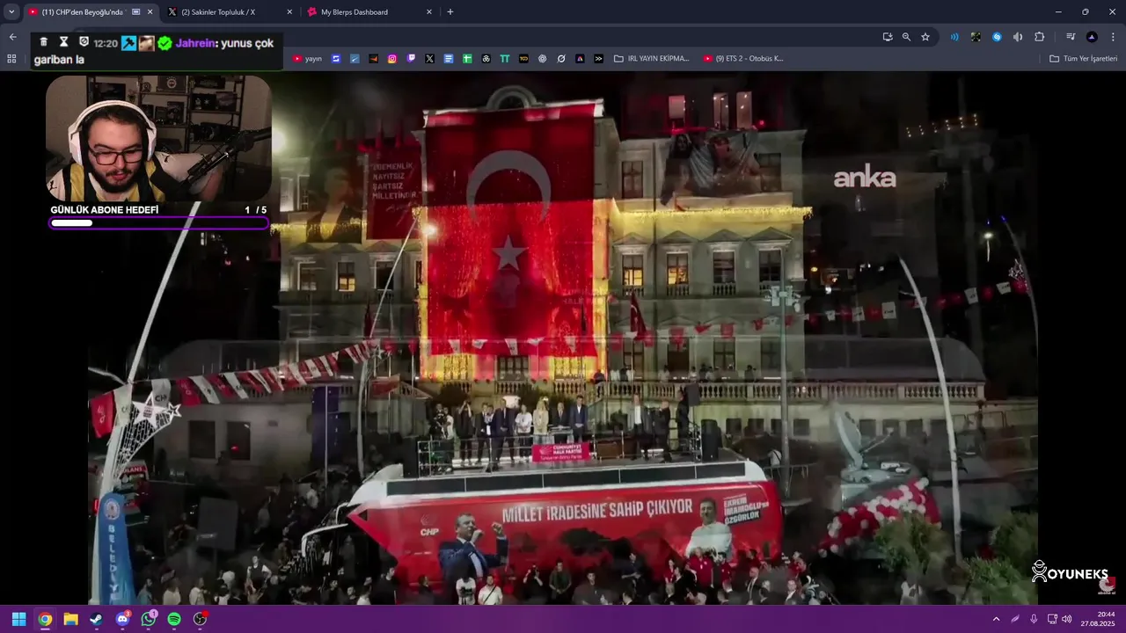Open File Explorer from the taskbar
The image size is (1126, 633).
tap(70, 619)
